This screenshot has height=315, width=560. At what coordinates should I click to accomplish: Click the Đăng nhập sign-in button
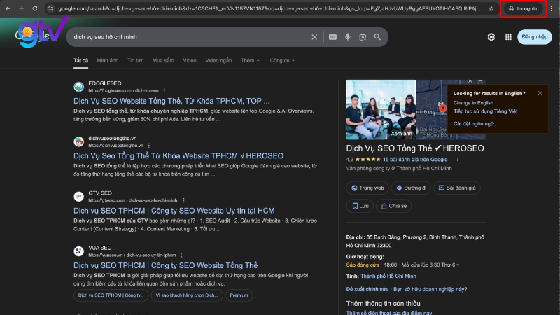coord(534,37)
